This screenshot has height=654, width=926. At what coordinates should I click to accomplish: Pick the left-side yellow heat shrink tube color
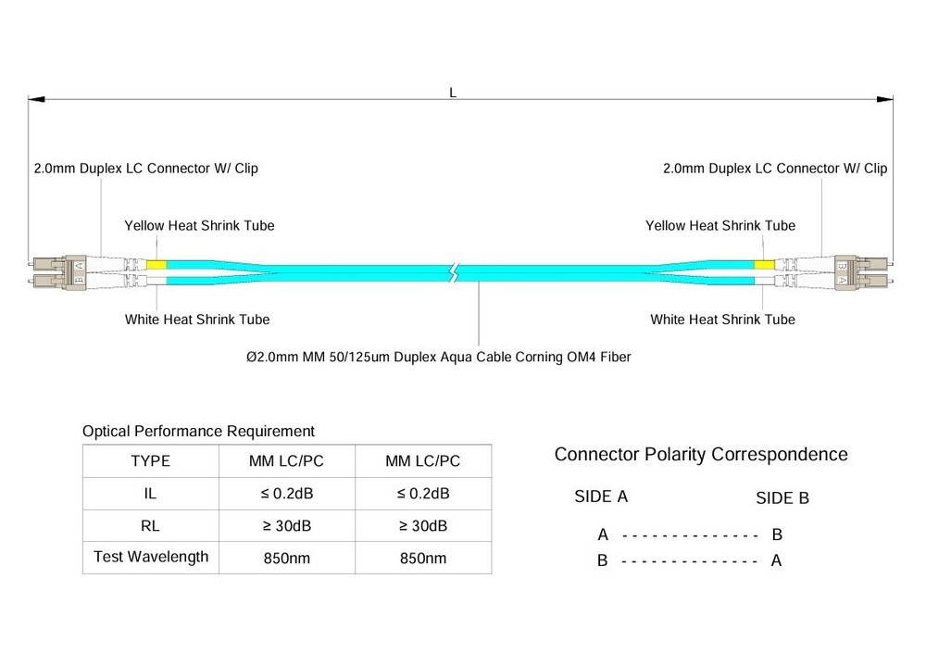156,266
